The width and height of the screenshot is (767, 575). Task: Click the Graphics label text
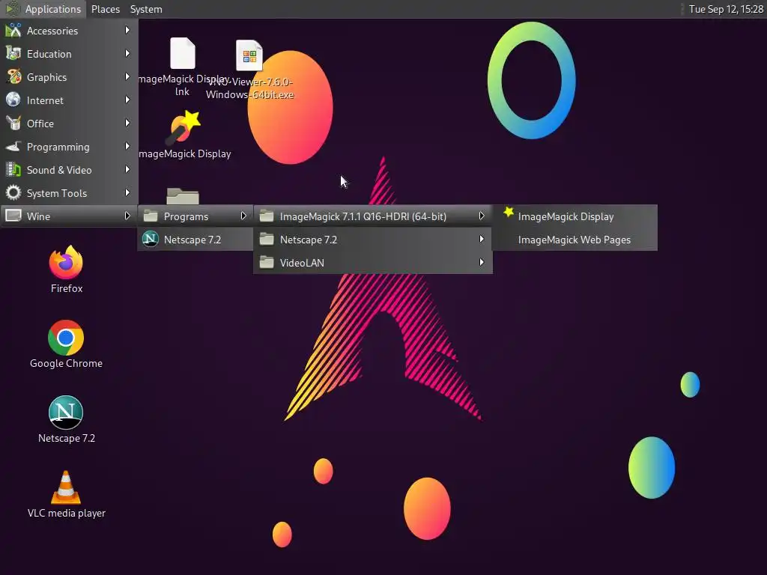(46, 77)
